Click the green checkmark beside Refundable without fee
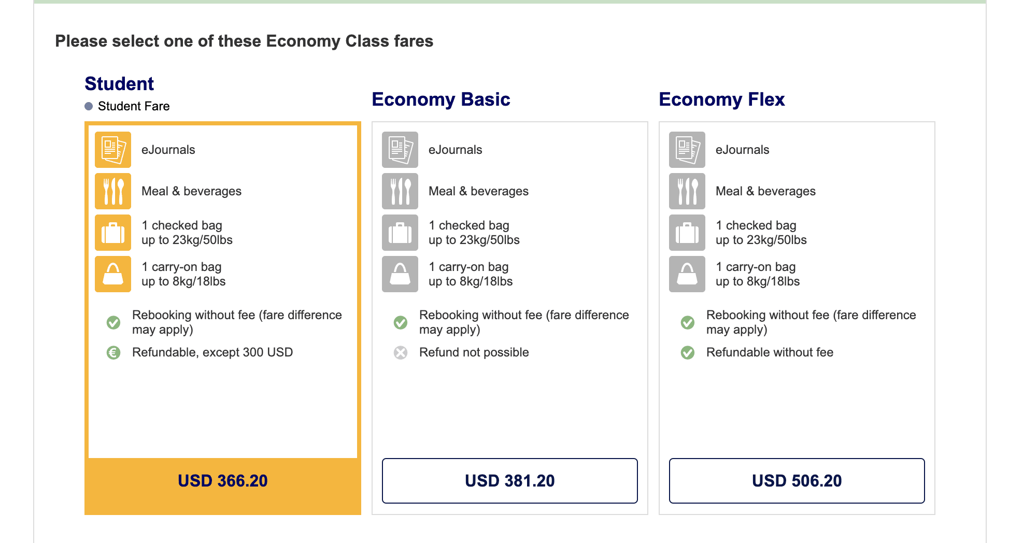1023x543 pixels. point(687,353)
